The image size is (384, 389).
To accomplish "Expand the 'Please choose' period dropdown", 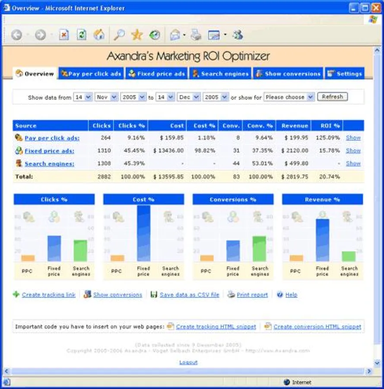I will pos(289,97).
